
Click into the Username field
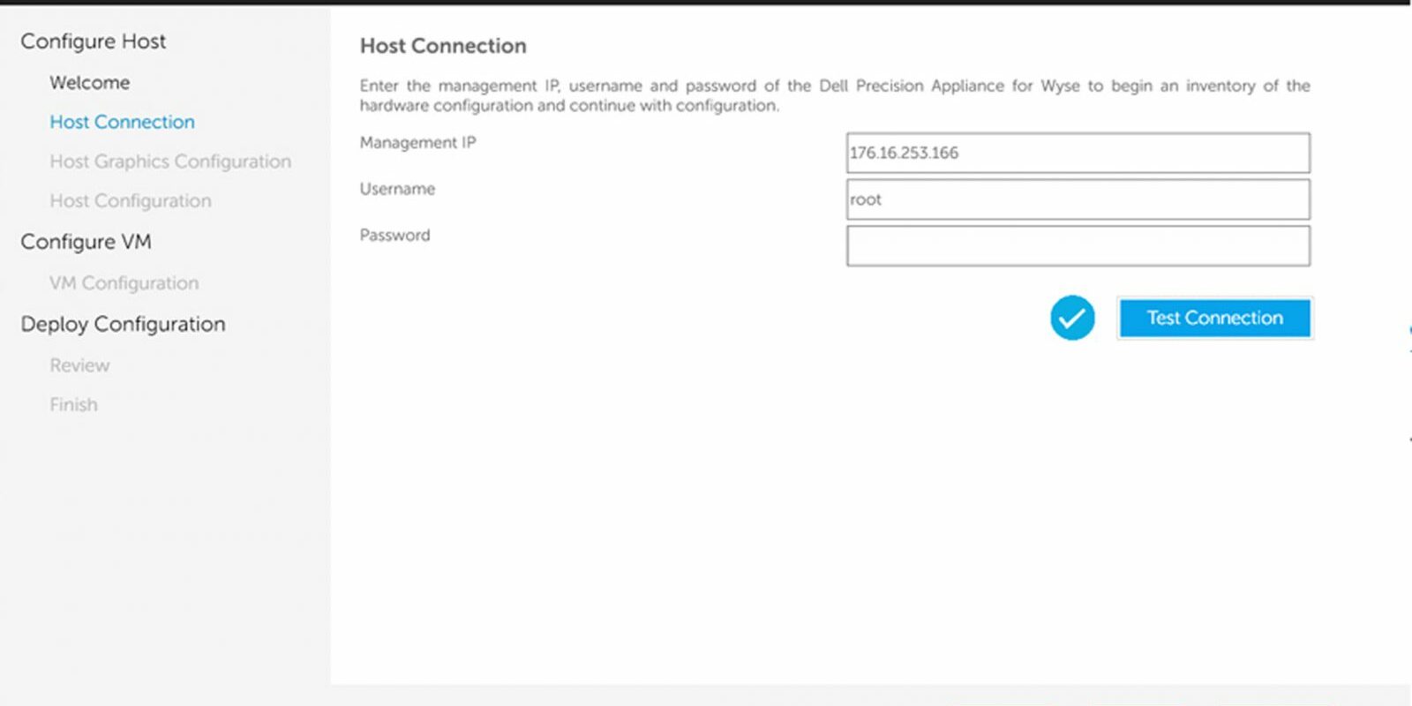(1078, 199)
